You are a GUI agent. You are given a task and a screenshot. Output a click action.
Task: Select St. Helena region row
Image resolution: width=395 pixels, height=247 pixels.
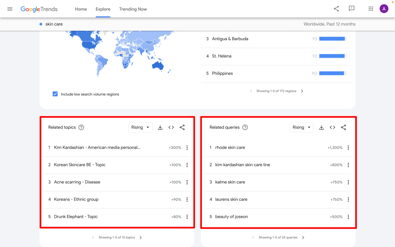(x=276, y=56)
